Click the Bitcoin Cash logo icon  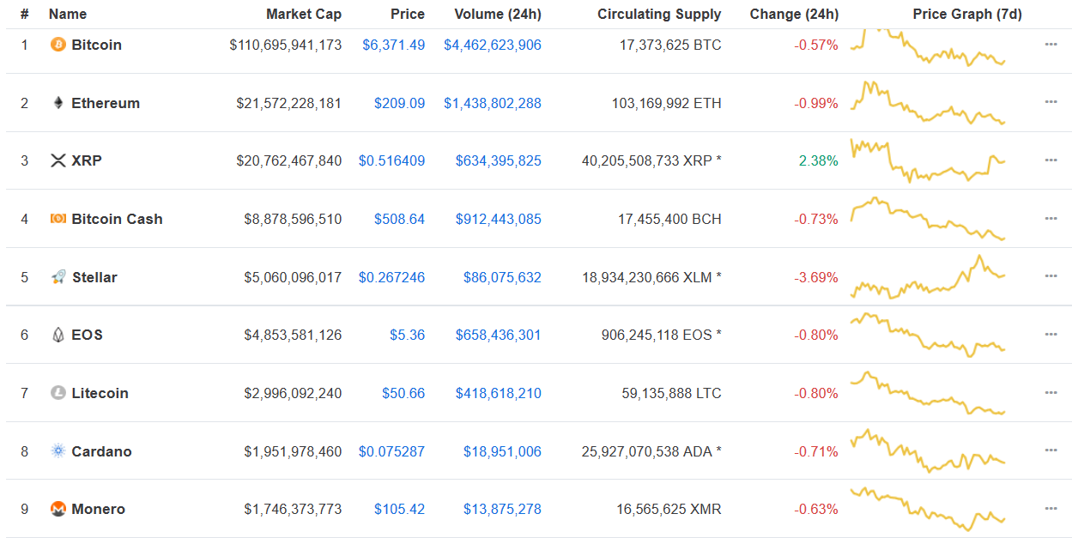pyautogui.click(x=57, y=219)
